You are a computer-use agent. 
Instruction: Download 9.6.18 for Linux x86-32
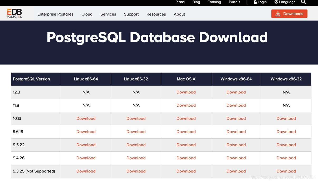coord(136,132)
